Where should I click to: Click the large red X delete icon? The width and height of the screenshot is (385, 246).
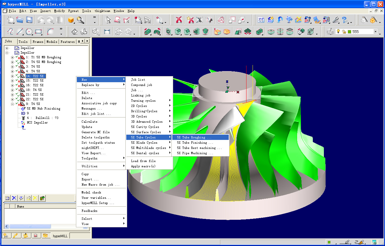pyautogui.click(x=179, y=20)
